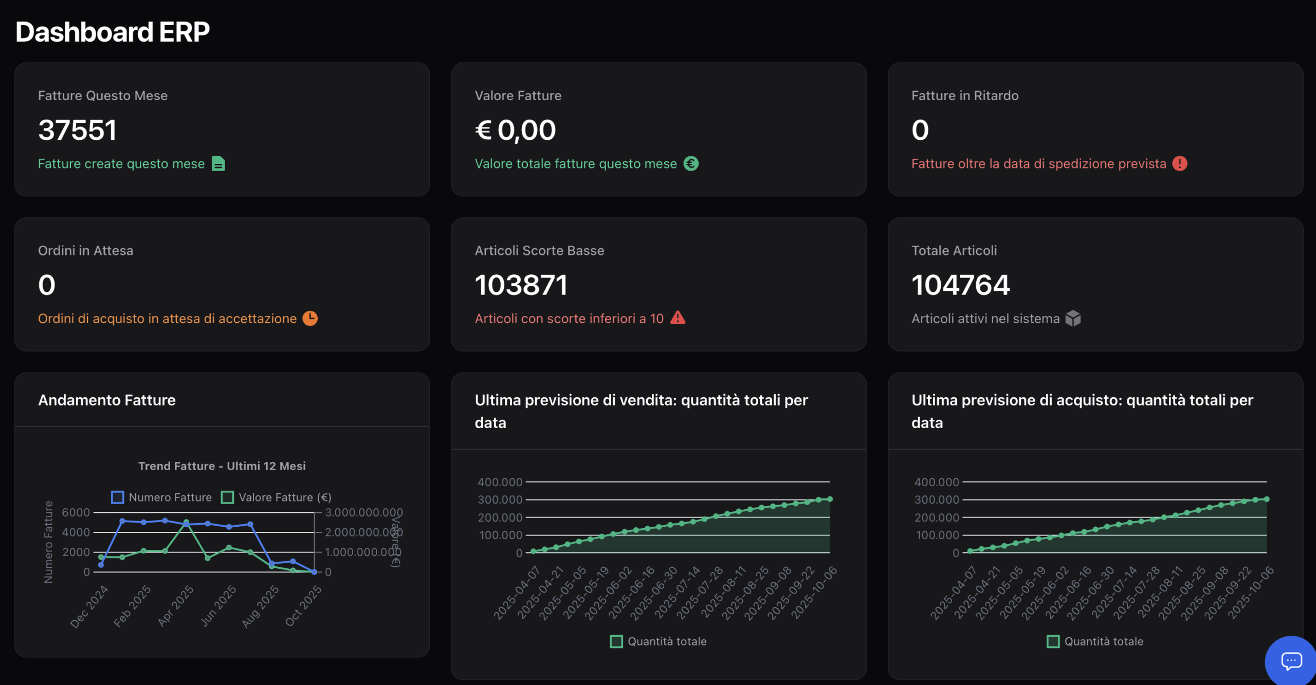Toggle Valore Fatture (€) legend series
The width and height of the screenshot is (1316, 685).
coord(276,497)
